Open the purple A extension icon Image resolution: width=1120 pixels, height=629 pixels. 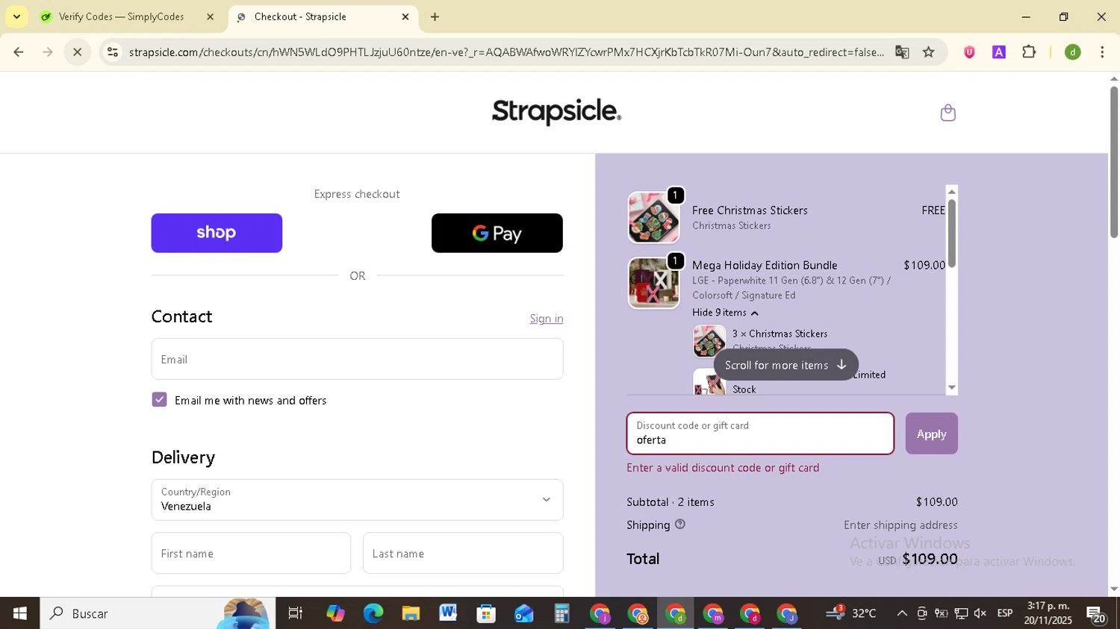[999, 52]
